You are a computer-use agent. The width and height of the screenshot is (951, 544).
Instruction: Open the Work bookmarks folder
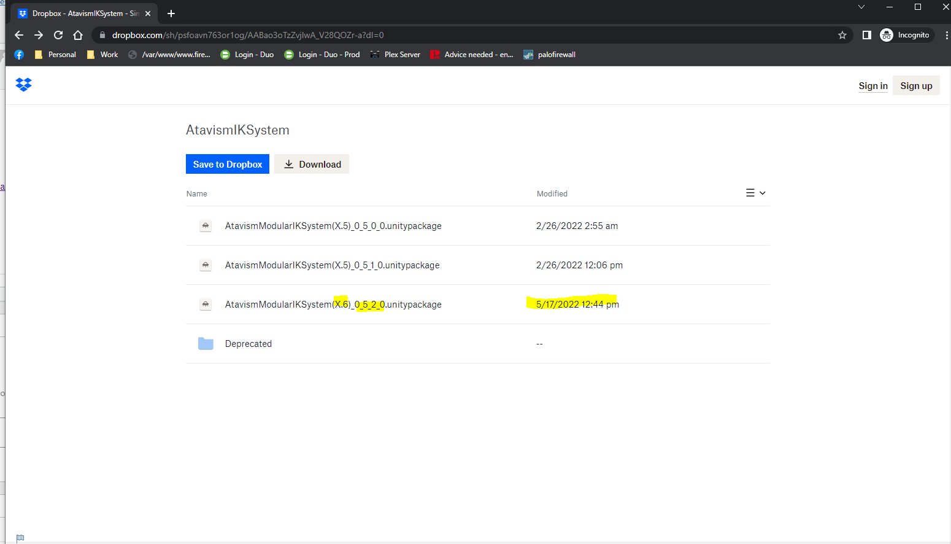[x=102, y=55]
